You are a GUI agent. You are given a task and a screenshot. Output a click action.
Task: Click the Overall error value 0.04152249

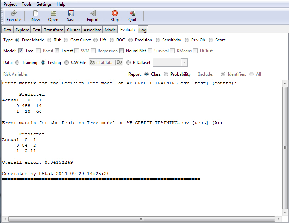[59, 162]
